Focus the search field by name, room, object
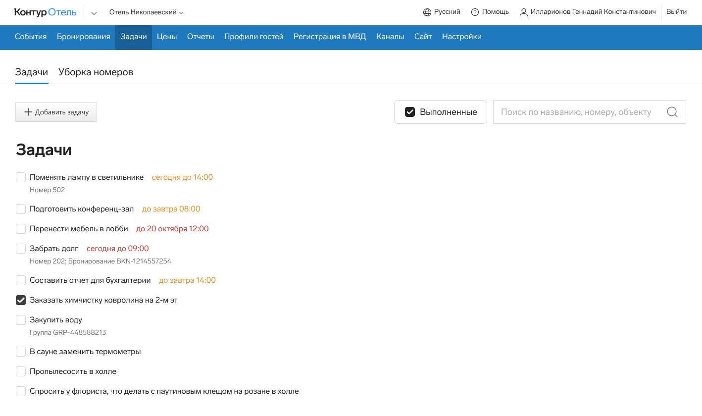Image resolution: width=702 pixels, height=416 pixels. [x=589, y=112]
